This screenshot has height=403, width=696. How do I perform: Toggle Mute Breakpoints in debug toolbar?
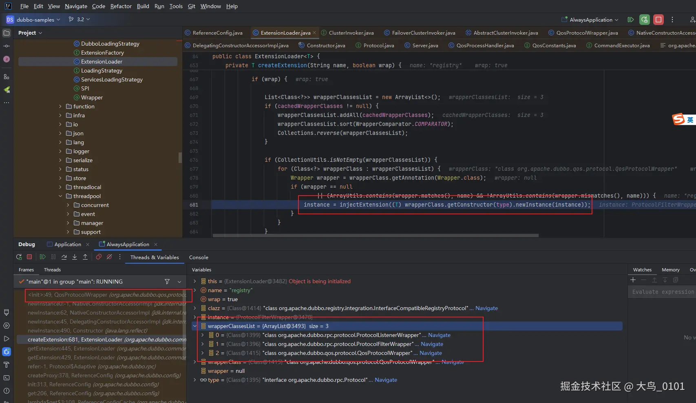pyautogui.click(x=109, y=257)
